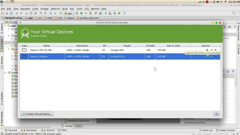Screen dimensions: 240x135
Task: Switch to the Text tab
Action: (x=78, y=126)
